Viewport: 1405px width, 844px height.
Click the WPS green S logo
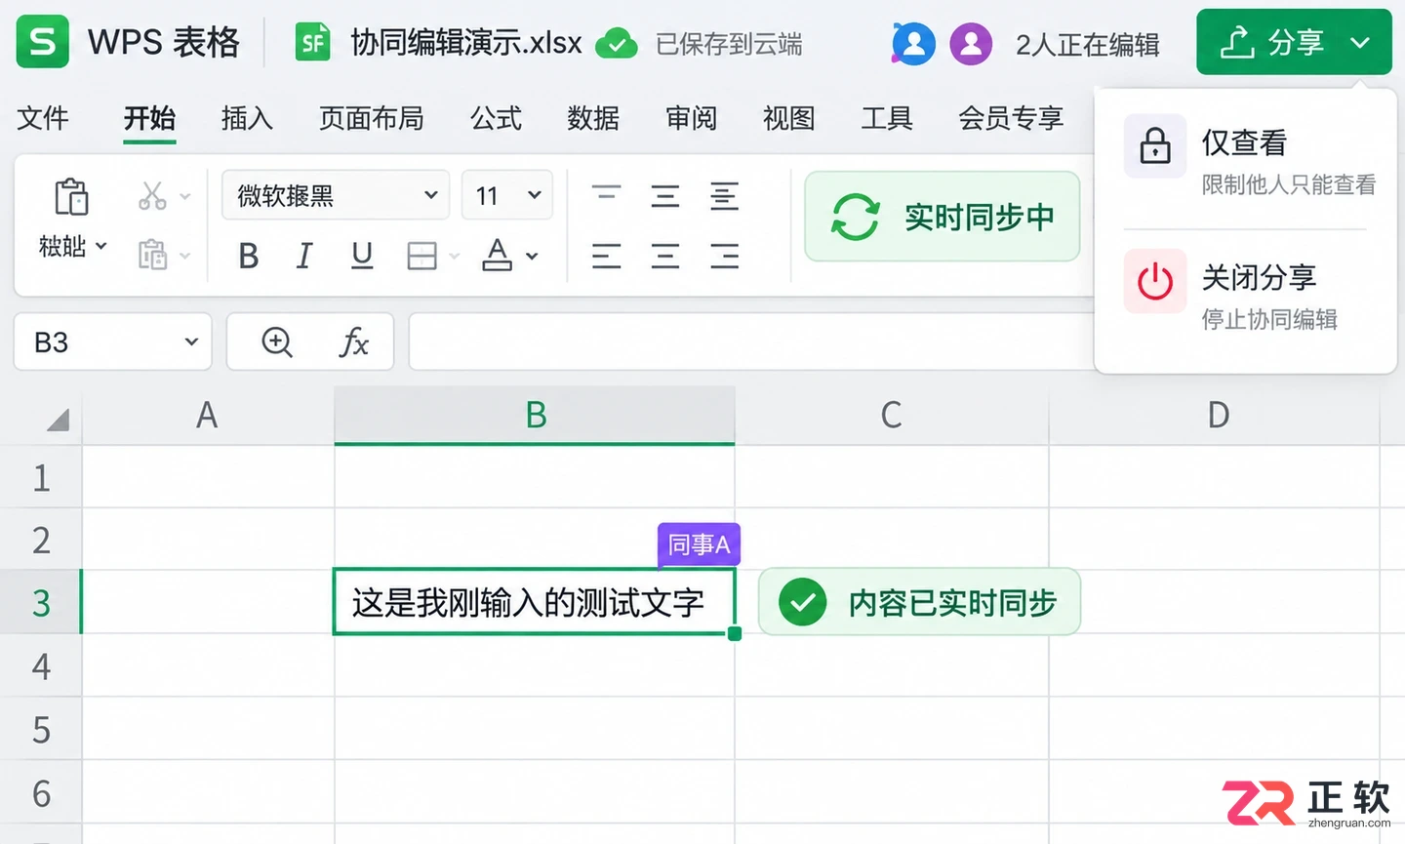click(x=42, y=42)
